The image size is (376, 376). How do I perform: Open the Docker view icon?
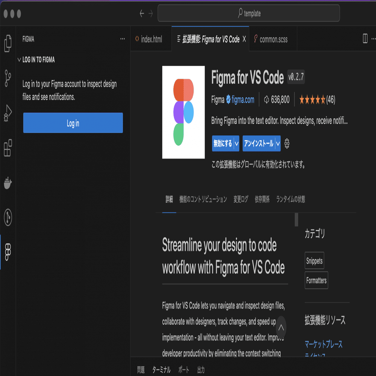tap(8, 183)
